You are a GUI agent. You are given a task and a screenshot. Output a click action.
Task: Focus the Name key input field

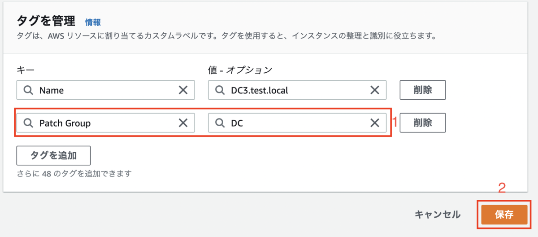[106, 90]
